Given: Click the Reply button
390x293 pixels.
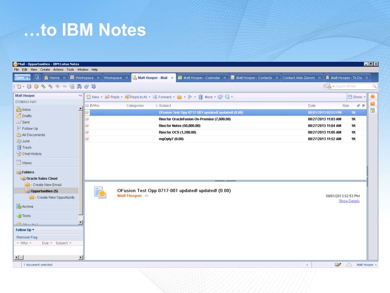Looking at the screenshot, I should (x=112, y=97).
